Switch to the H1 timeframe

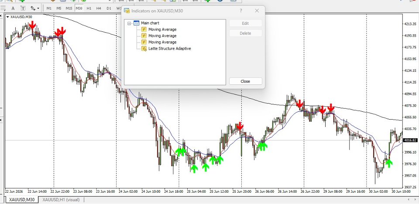[x=89, y=8]
